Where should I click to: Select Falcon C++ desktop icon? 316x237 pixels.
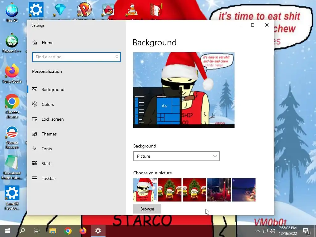(x=12, y=43)
